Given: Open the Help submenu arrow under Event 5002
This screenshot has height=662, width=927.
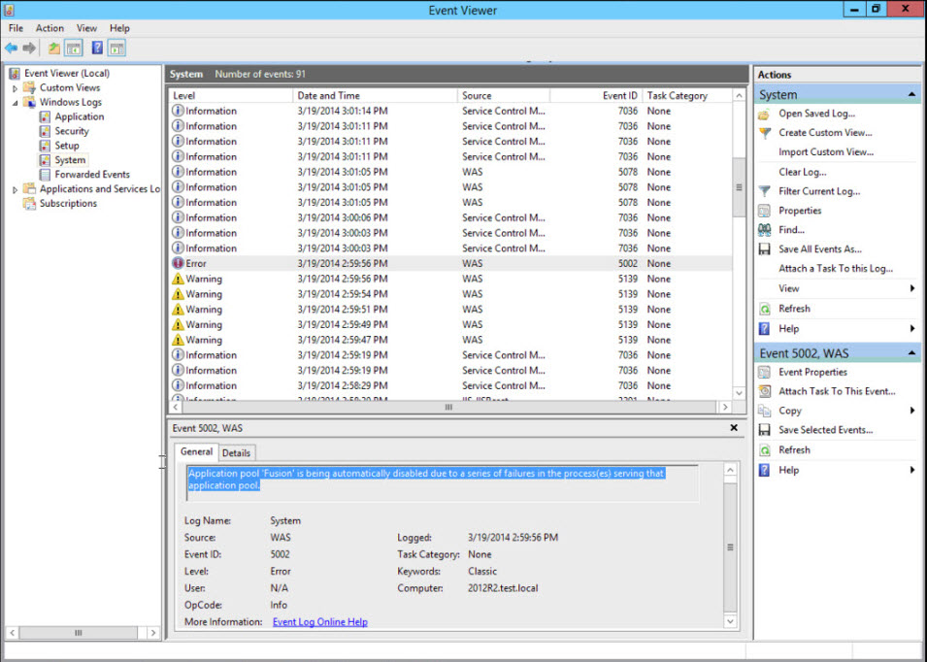Looking at the screenshot, I should pos(912,470).
